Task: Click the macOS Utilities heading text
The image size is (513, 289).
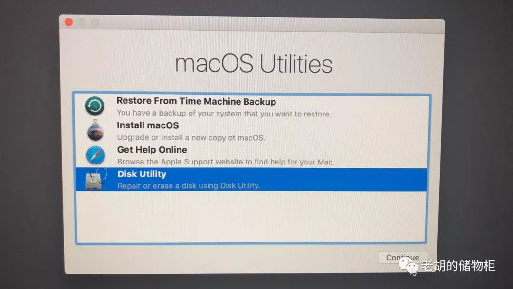Action: point(254,63)
